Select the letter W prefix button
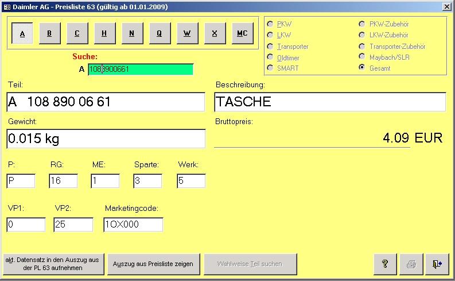This screenshot has width=455, height=281. point(187,33)
